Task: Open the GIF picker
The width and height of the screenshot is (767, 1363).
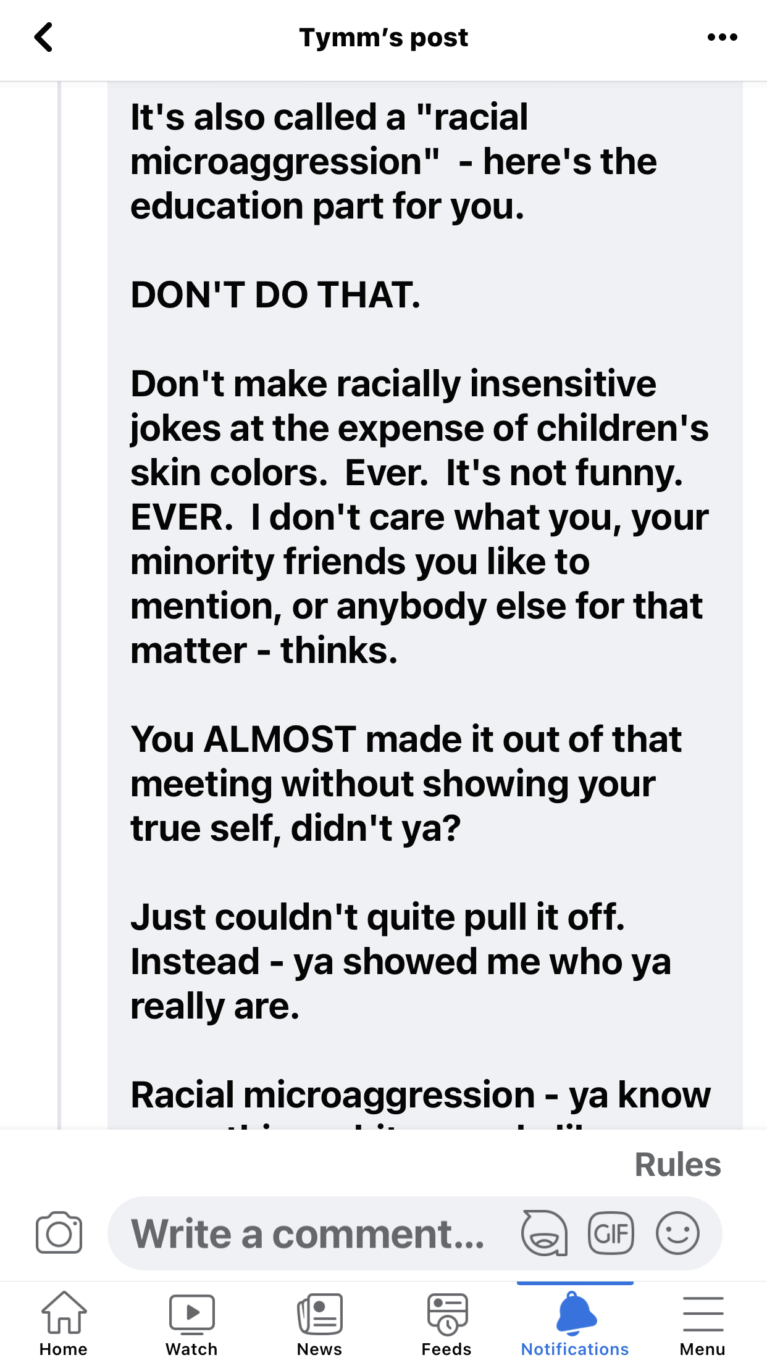Action: 611,1233
